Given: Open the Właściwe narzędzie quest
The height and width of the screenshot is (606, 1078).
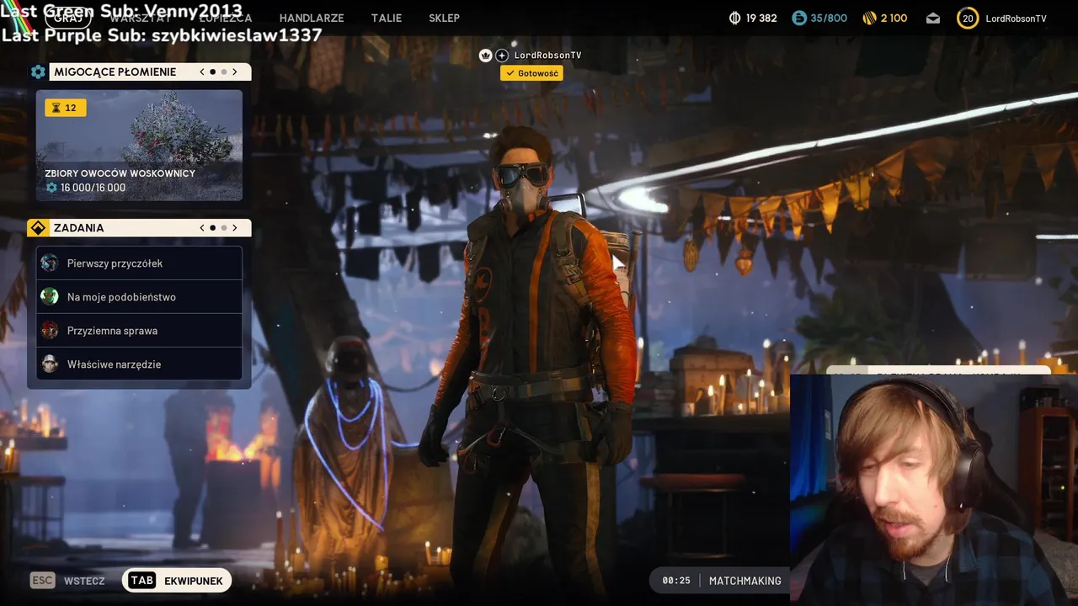Looking at the screenshot, I should click(x=139, y=364).
